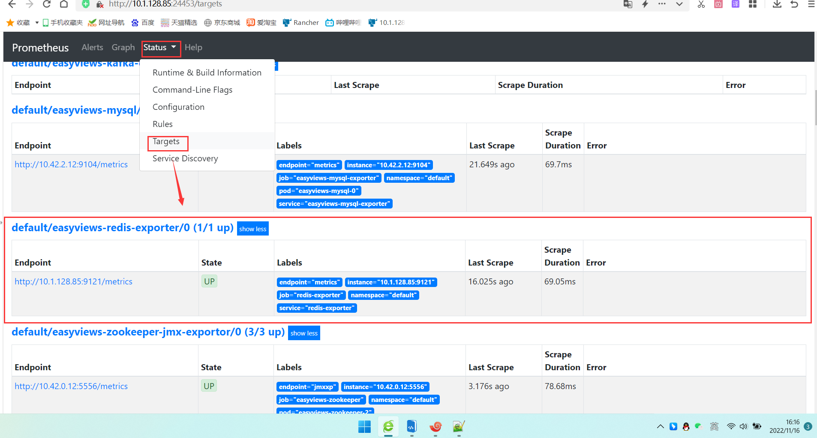Select Runtime & Build Information
The width and height of the screenshot is (817, 438).
207,72
